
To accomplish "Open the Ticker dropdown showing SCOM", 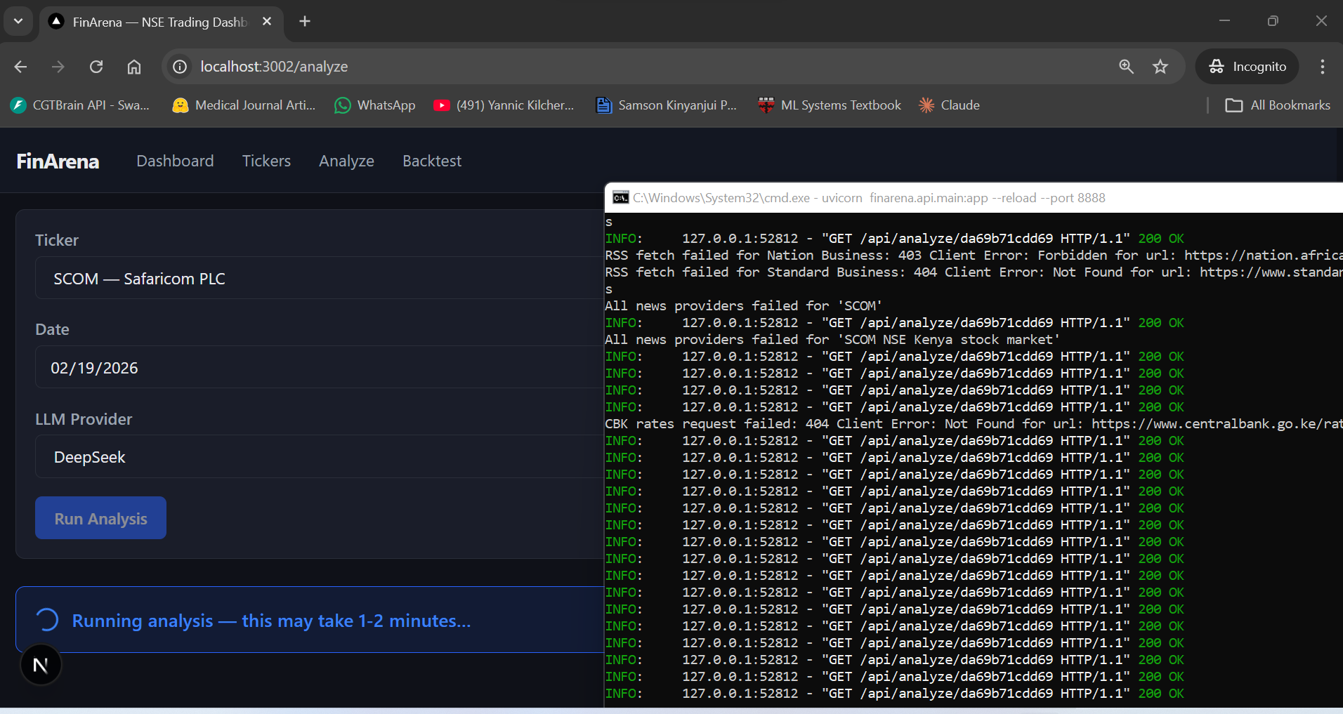I will 316,279.
